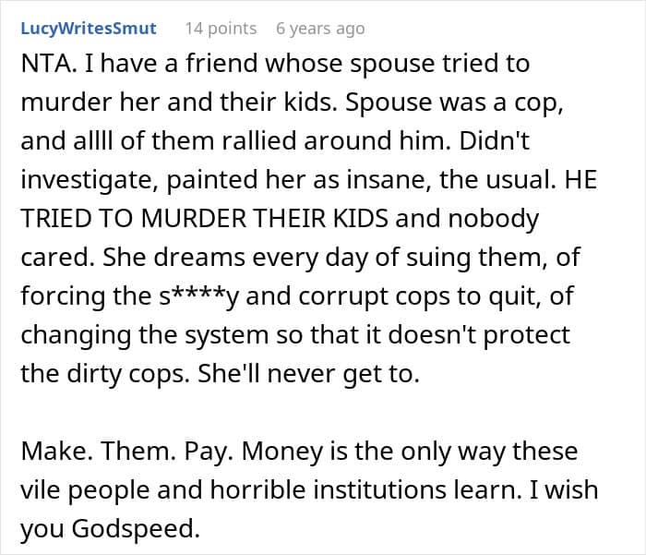Click the 6 years ago timestamp
This screenshot has height=555, width=646.
(x=320, y=29)
